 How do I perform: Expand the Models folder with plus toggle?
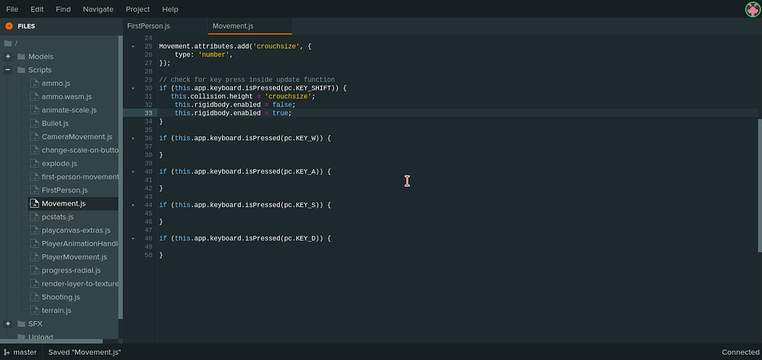8,57
